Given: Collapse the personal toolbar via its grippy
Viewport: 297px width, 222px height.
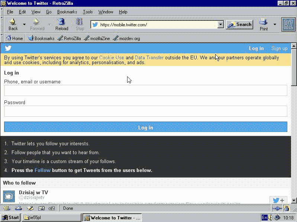Looking at the screenshot, I should pyautogui.click(x=2, y=38).
